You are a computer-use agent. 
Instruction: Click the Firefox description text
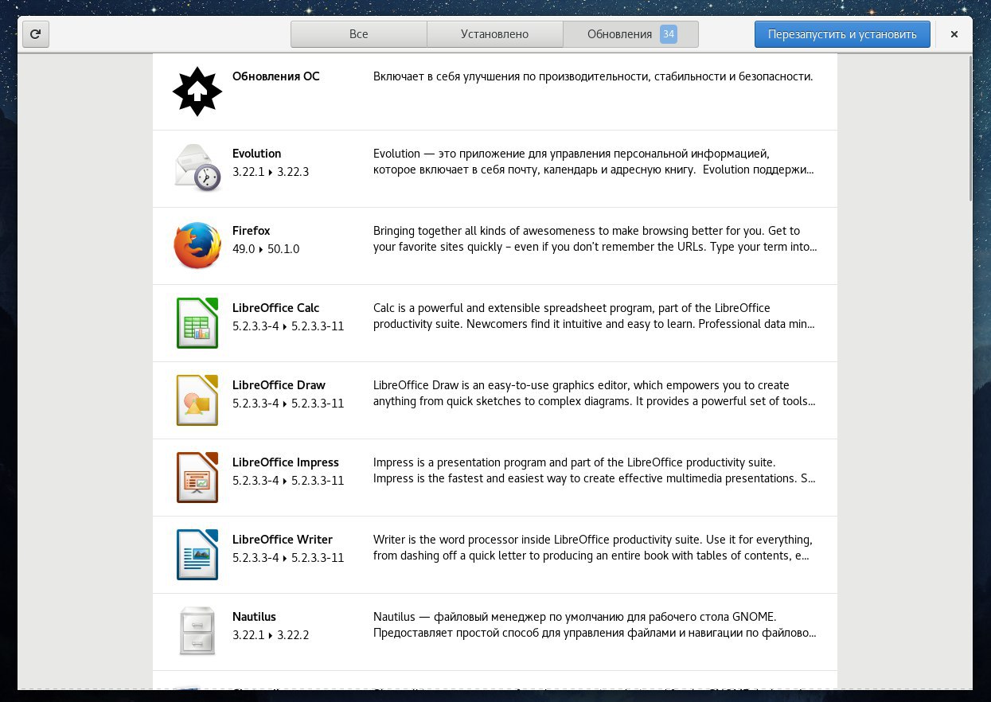tap(595, 239)
